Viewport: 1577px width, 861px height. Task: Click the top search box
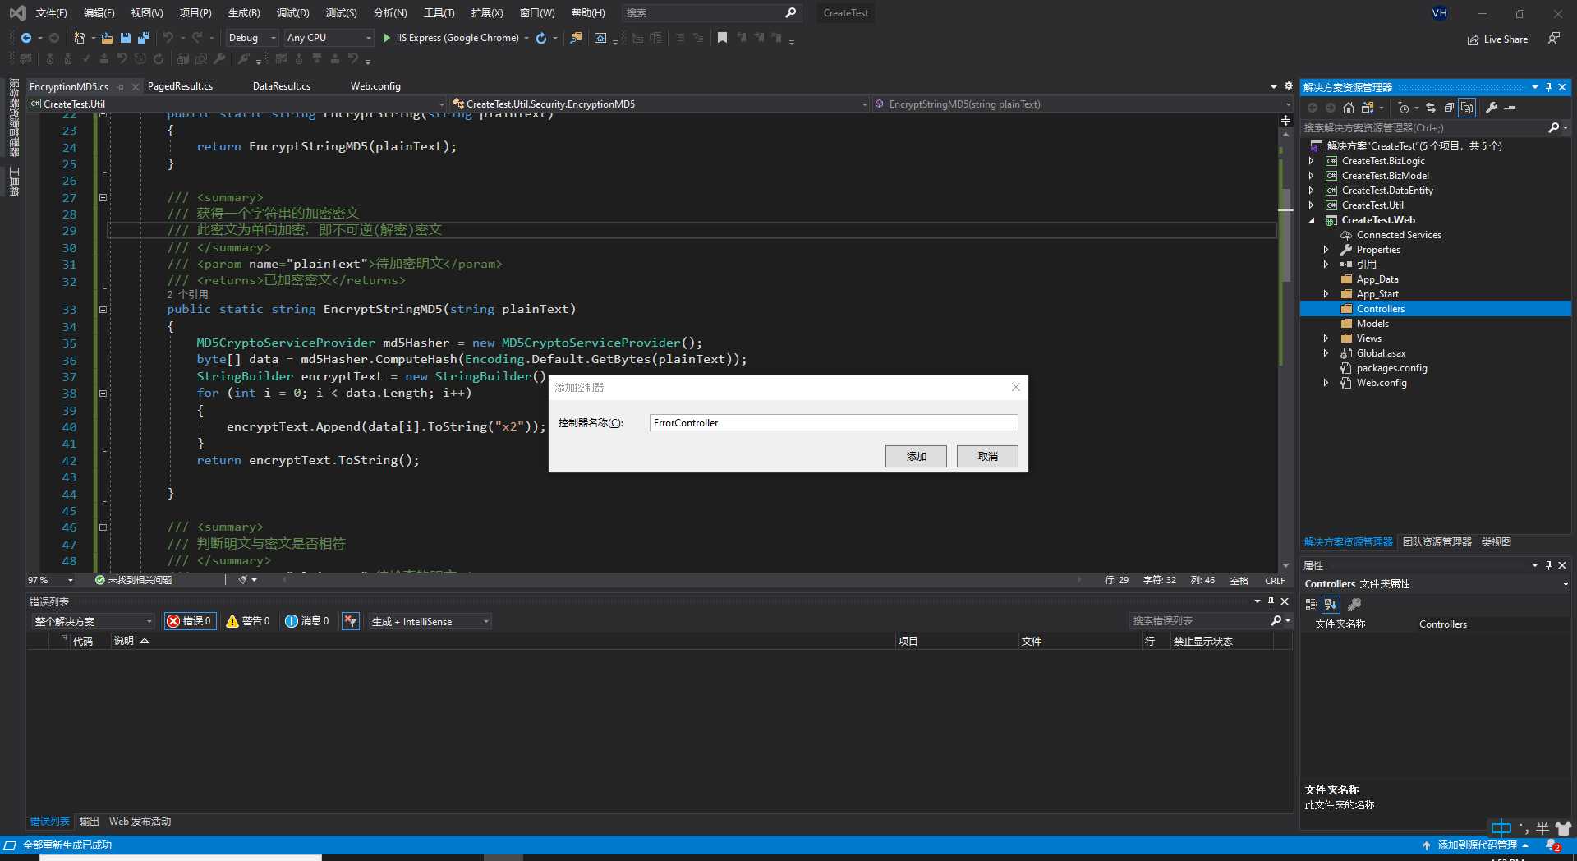point(710,13)
